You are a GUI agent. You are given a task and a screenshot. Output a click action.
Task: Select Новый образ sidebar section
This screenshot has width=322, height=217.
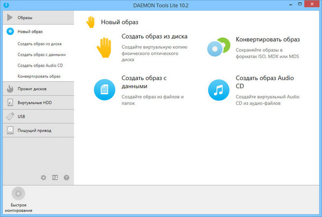coord(39,32)
